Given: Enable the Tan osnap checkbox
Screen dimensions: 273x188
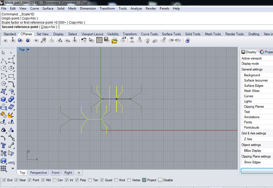Looking at the screenshot, I should 90,180.
